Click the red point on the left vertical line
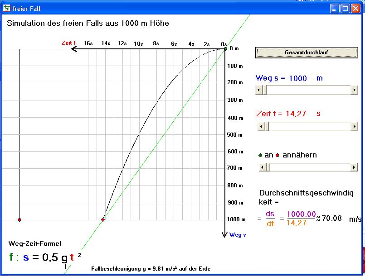This screenshot has height=276, width=365. point(19,219)
